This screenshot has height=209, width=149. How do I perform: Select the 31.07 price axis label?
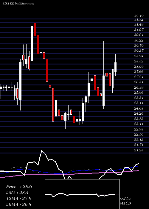(139, 30)
